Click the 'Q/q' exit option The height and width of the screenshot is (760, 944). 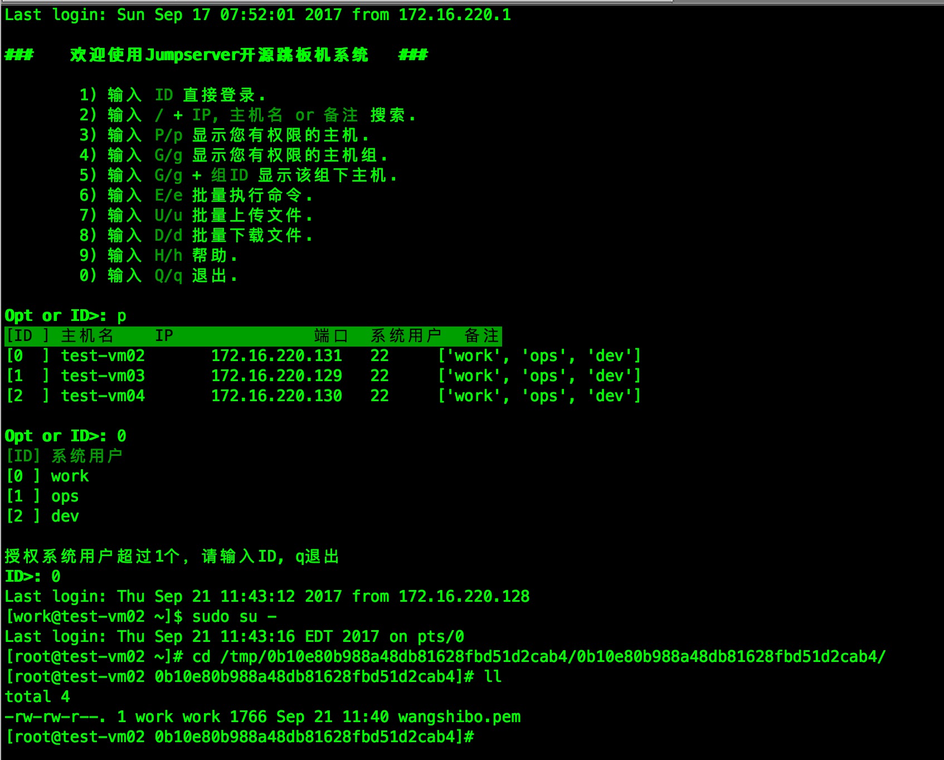(169, 275)
